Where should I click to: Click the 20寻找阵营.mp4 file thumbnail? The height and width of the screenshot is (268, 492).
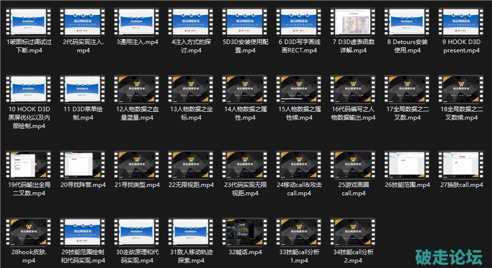click(83, 165)
